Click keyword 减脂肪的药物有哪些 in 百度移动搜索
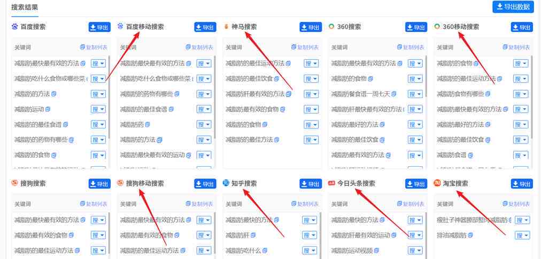The width and height of the screenshot is (541, 259). pos(146,94)
